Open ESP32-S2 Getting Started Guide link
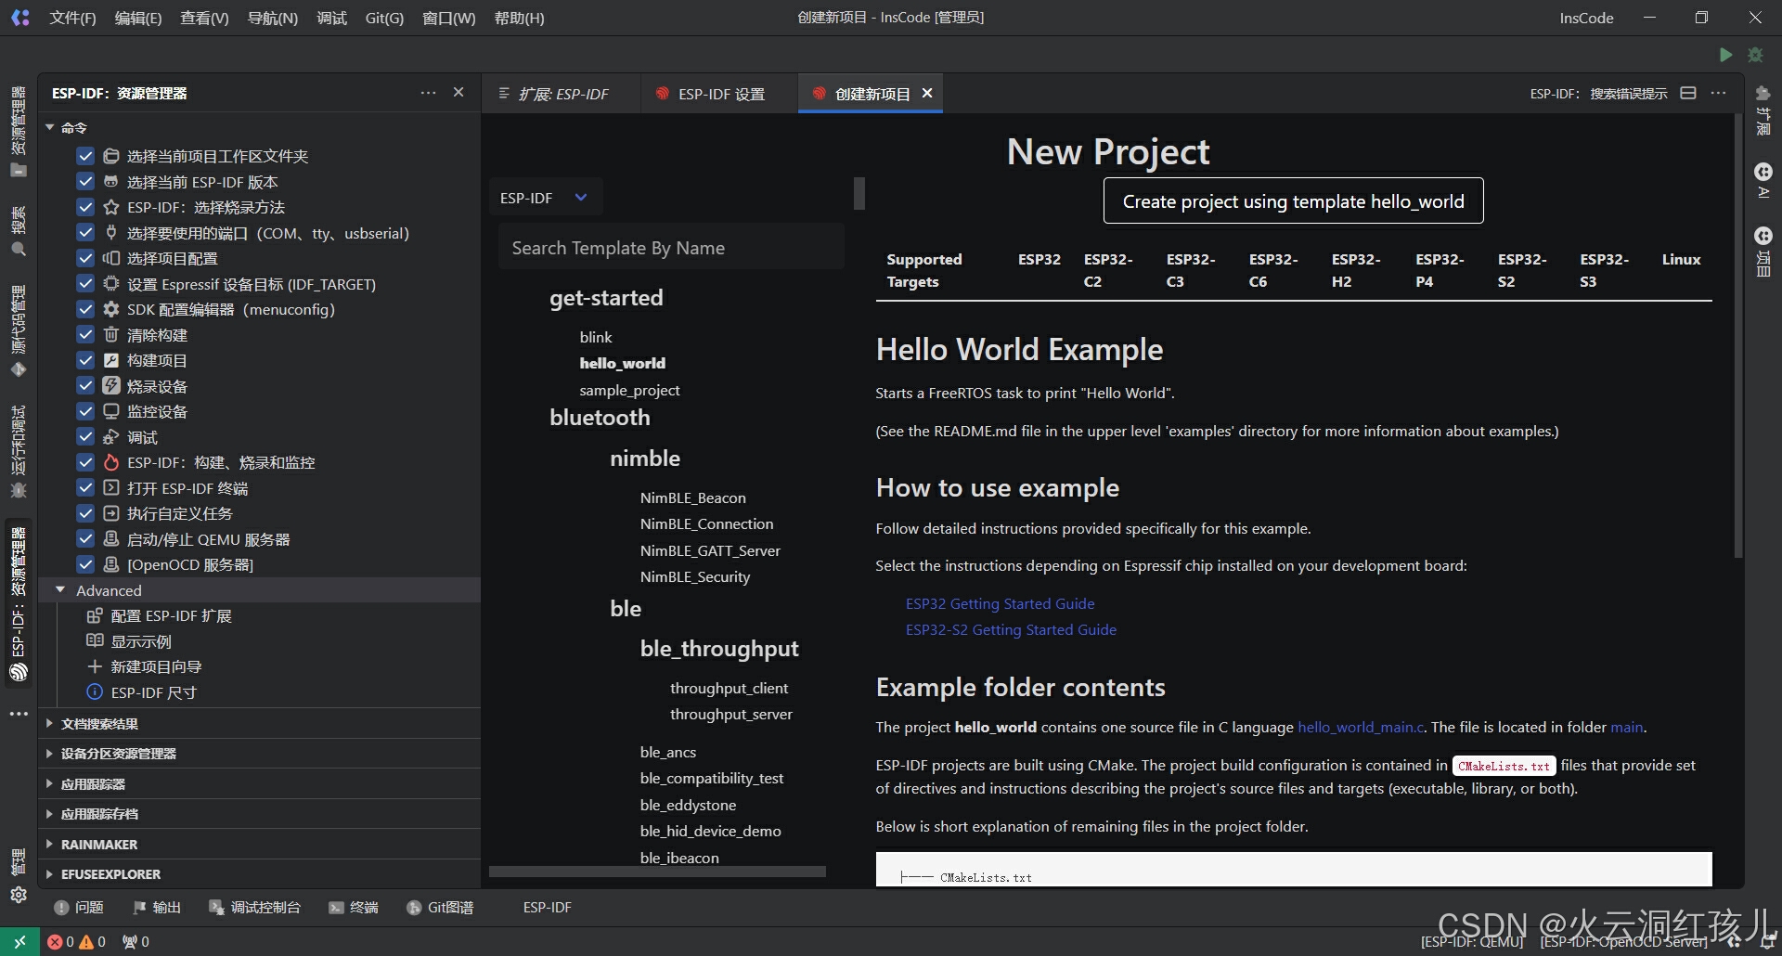Image resolution: width=1782 pixels, height=956 pixels. (x=1011, y=629)
